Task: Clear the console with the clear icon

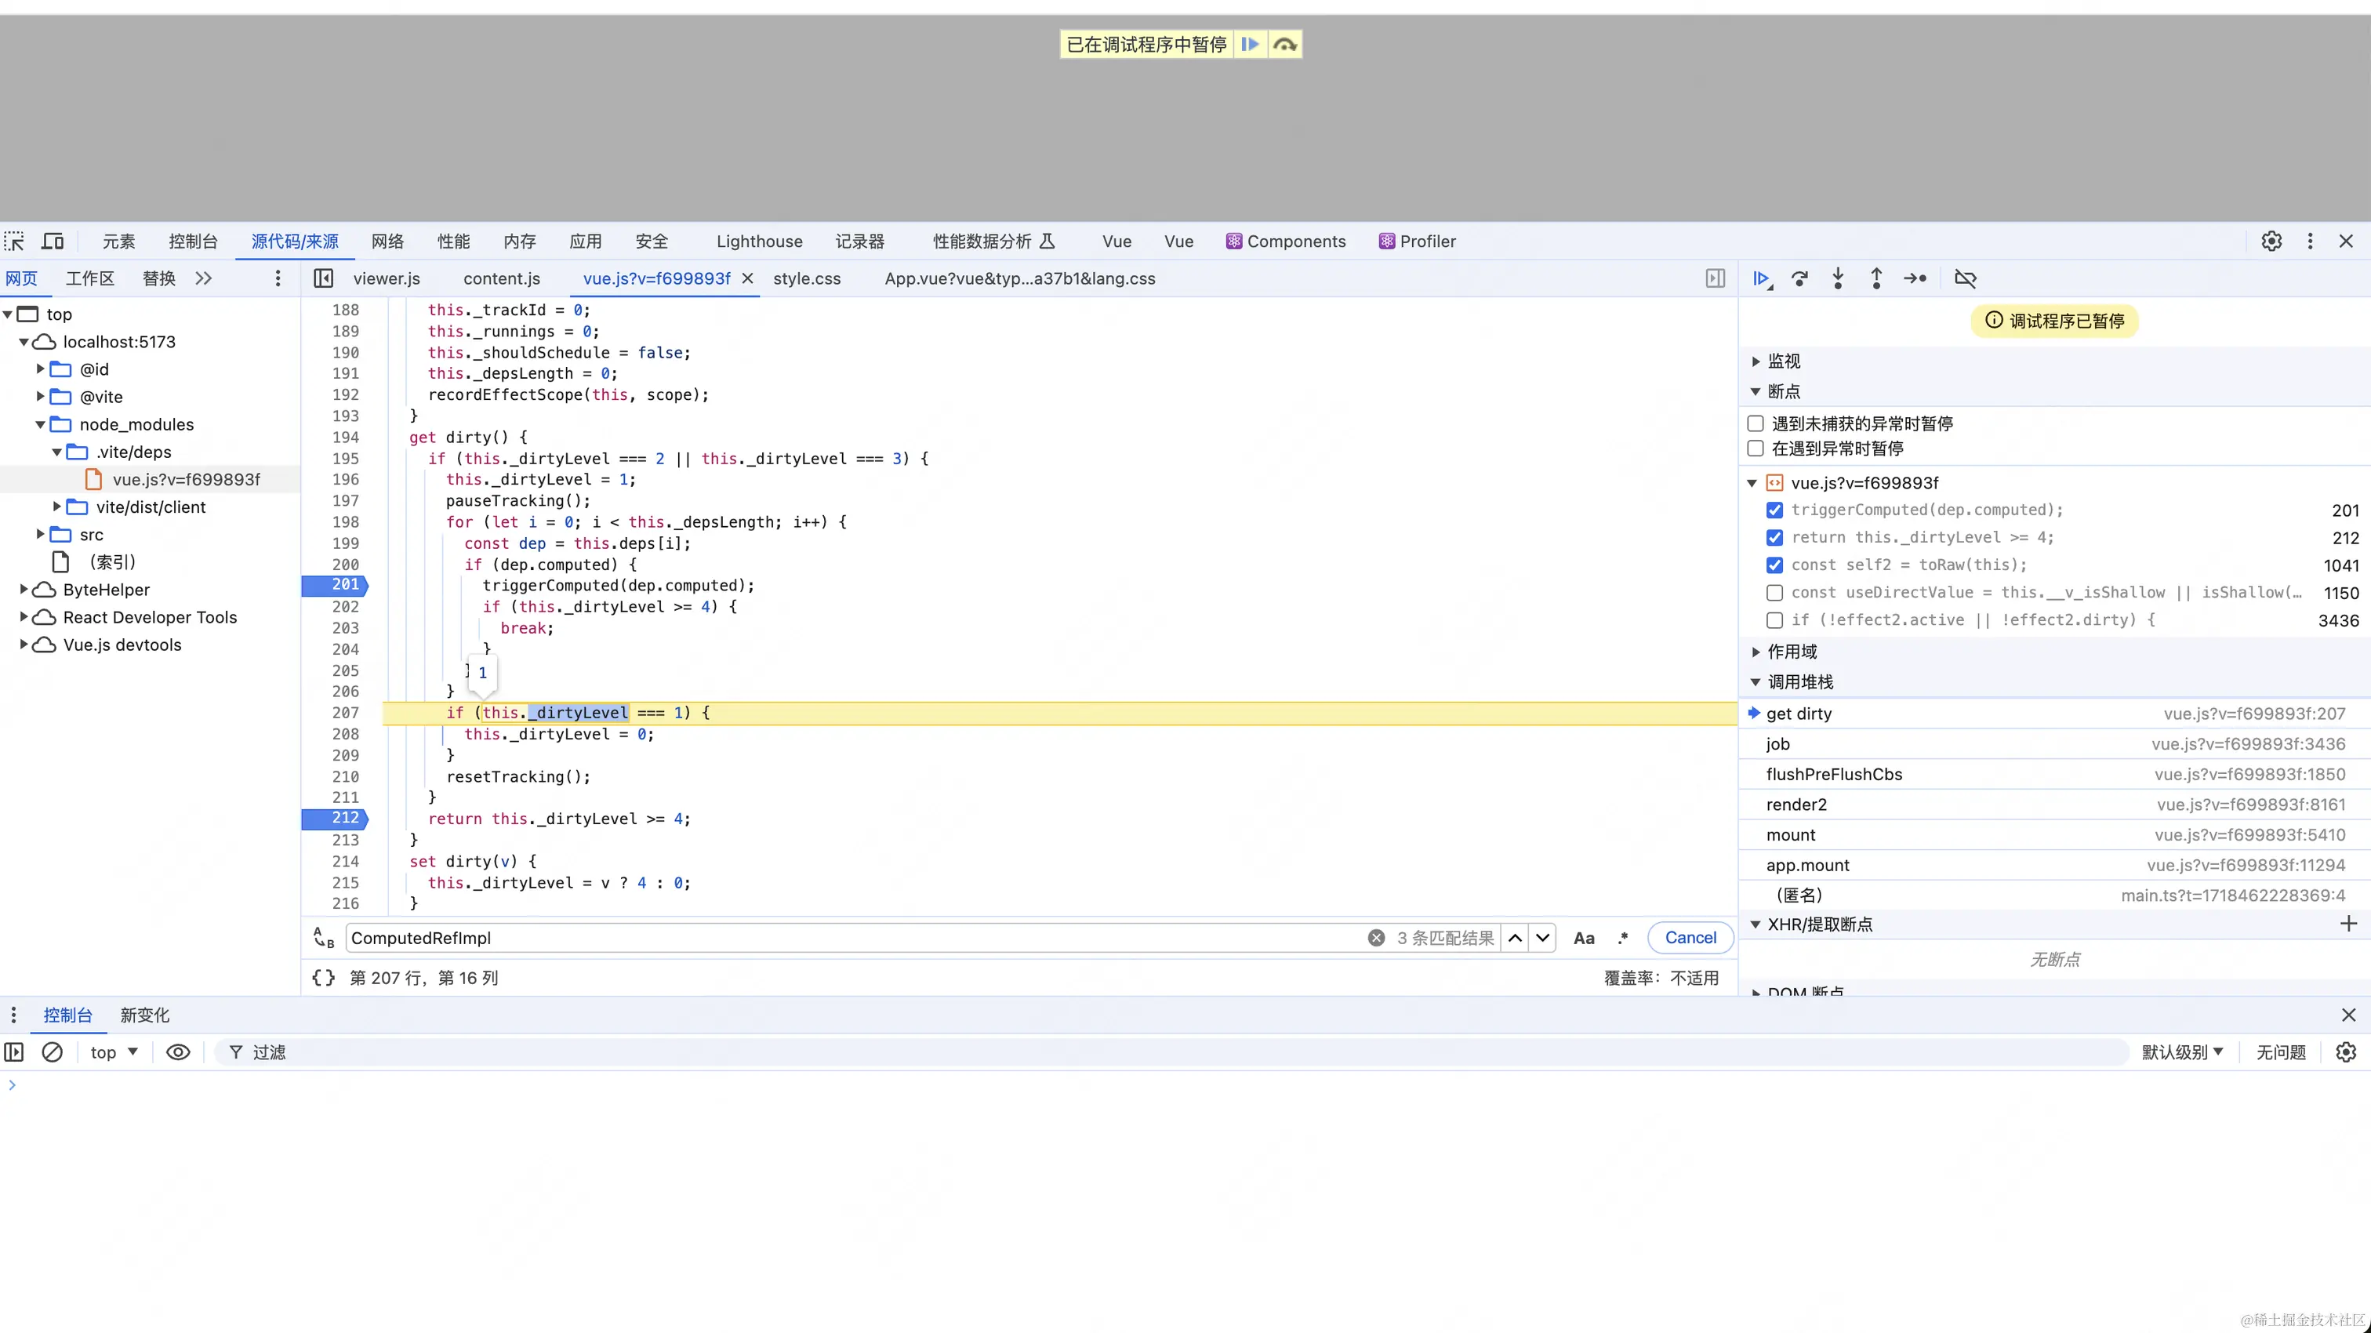Action: 53,1052
